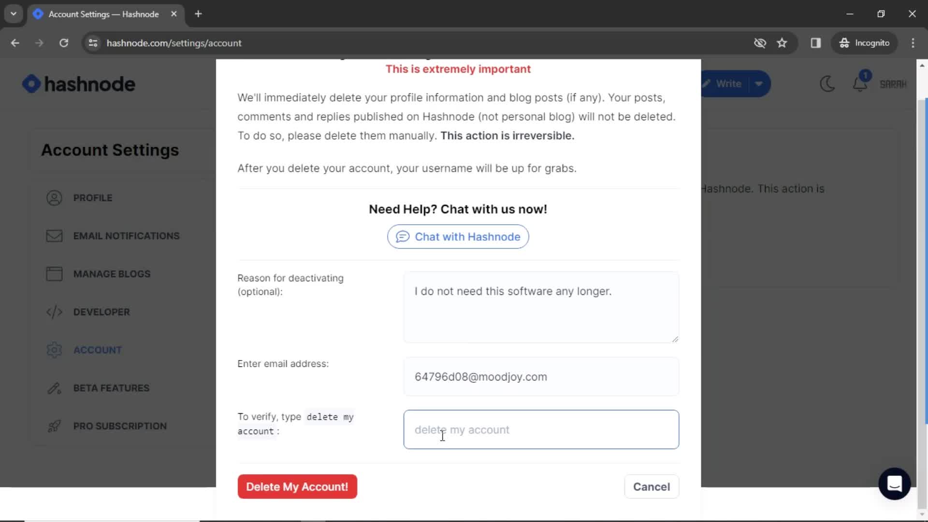
Task: Open Email Notifications settings
Action: click(x=126, y=236)
